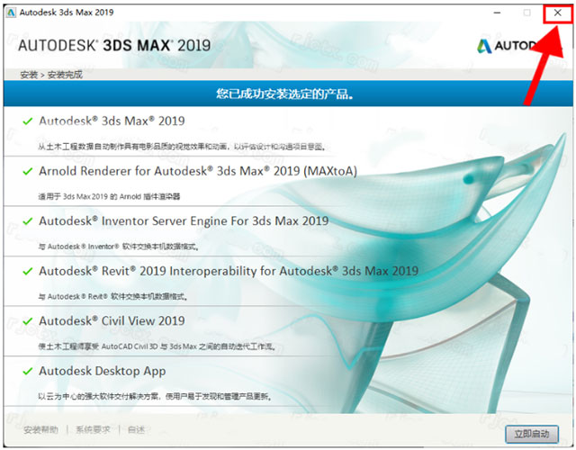This screenshot has width=576, height=450.
Task: Open the 自述 readme link
Action: pyautogui.click(x=136, y=429)
